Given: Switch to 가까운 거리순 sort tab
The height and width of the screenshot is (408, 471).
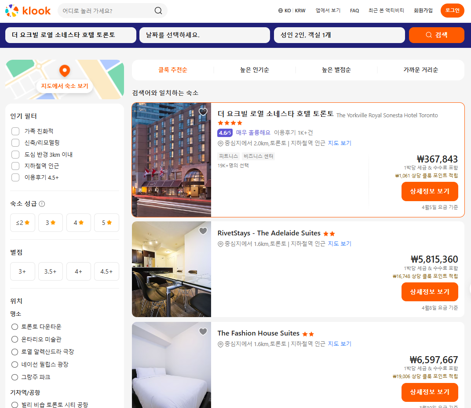Looking at the screenshot, I should pos(420,70).
